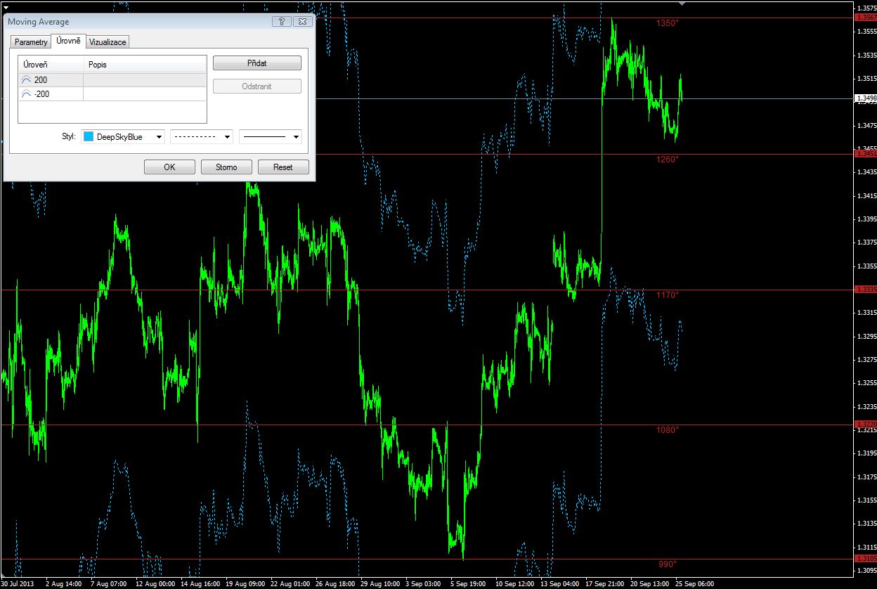Expand the dashed line style dropdown
Screen dimensions: 877x589
(202, 137)
